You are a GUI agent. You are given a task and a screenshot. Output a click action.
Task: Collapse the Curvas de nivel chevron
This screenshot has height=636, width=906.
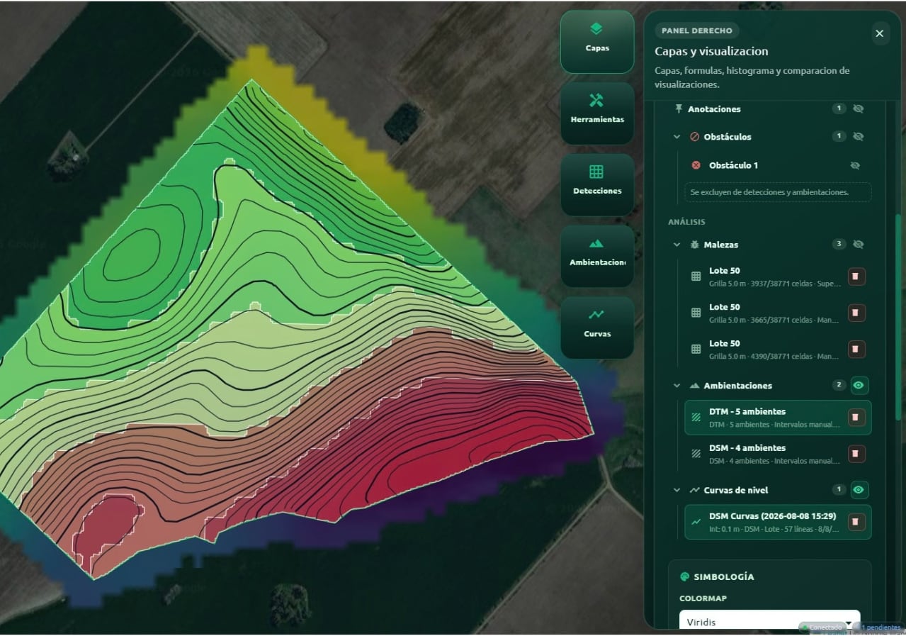click(x=677, y=490)
